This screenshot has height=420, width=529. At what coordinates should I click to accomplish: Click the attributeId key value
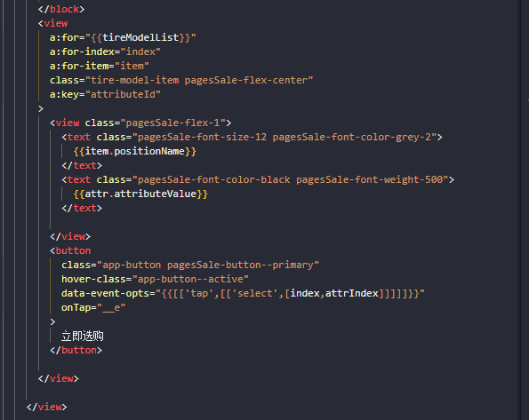point(124,94)
